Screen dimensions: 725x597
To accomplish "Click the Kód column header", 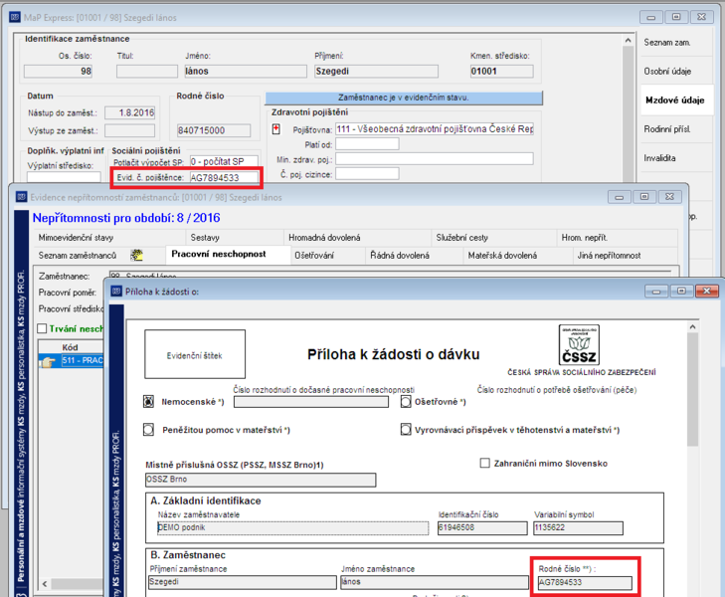I will [71, 347].
